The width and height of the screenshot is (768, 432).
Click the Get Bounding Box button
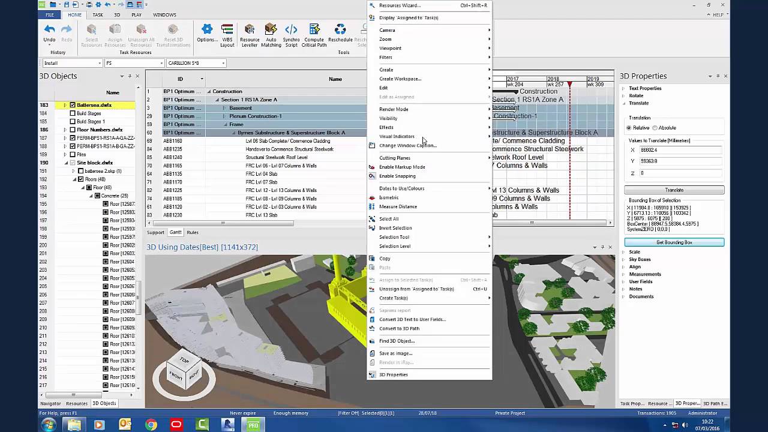[x=674, y=242]
